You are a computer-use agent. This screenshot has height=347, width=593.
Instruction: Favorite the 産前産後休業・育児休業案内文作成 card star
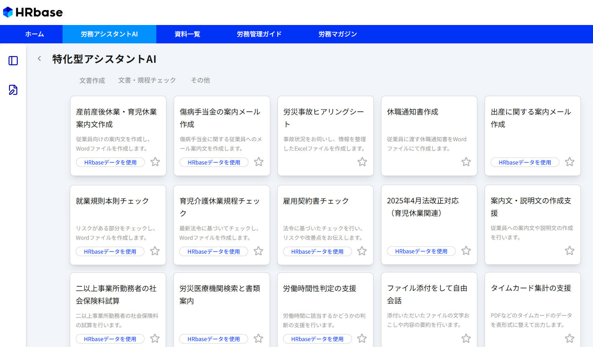[x=155, y=162]
